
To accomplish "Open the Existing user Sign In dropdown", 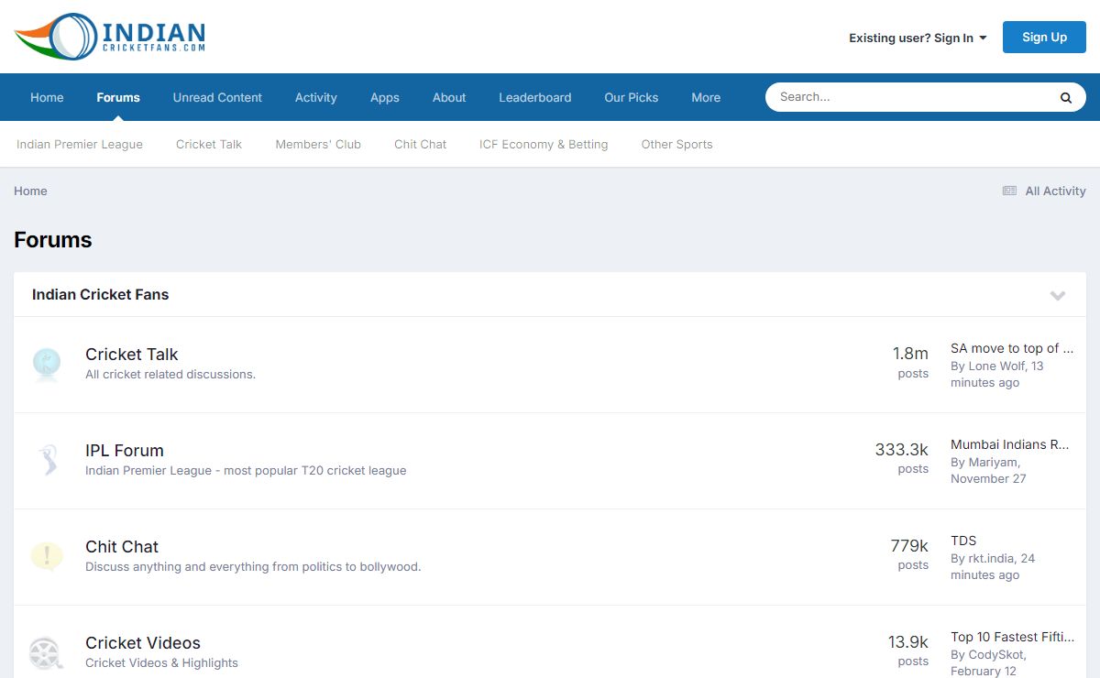I will point(918,38).
